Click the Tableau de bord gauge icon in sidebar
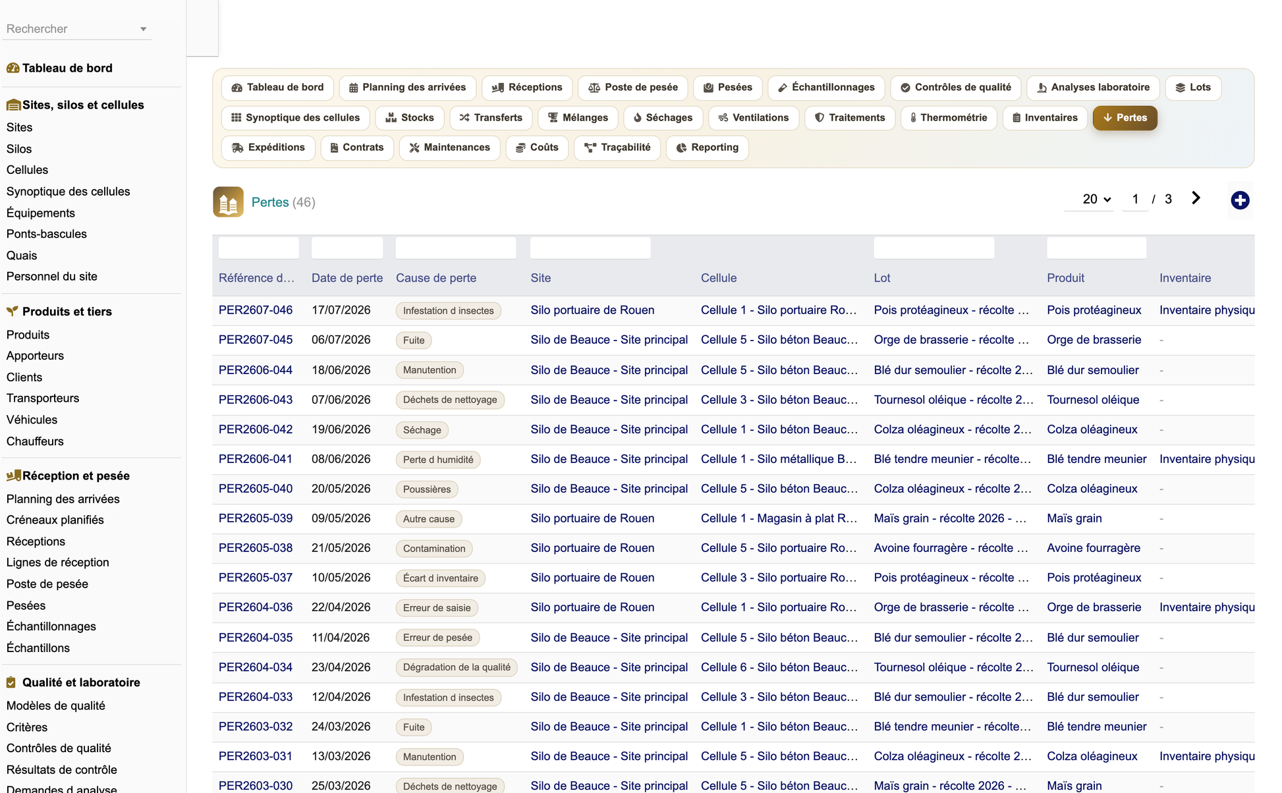Screen dimensions: 1282x793 13,68
